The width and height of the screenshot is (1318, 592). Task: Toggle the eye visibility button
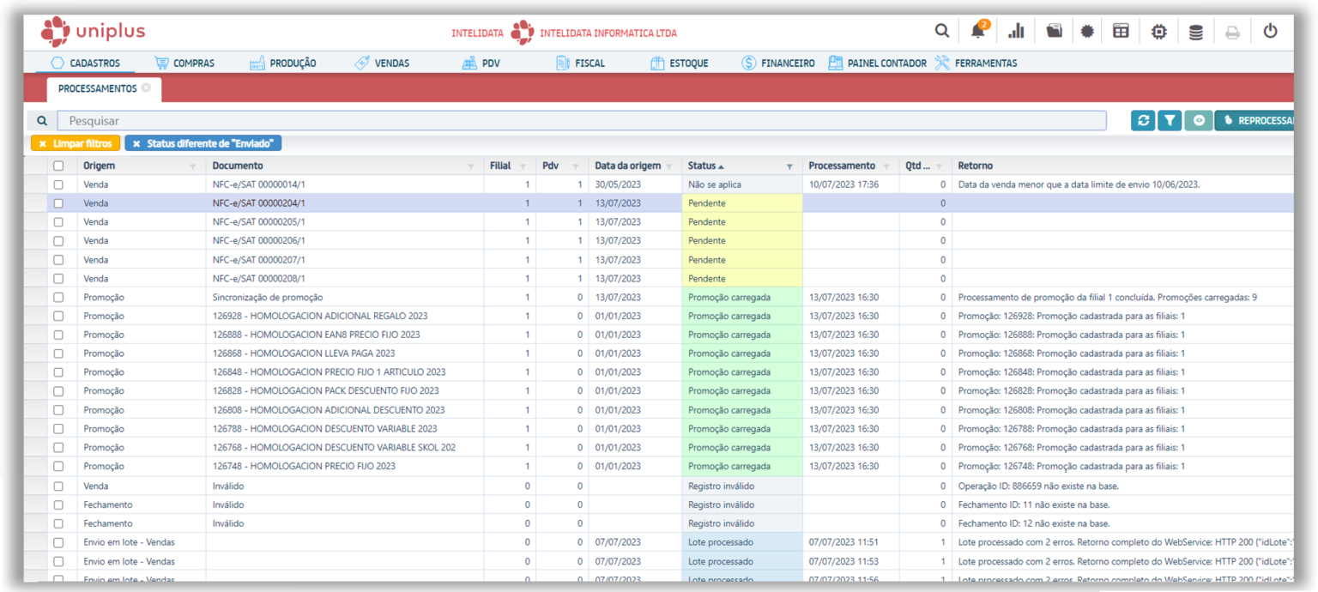click(1199, 121)
